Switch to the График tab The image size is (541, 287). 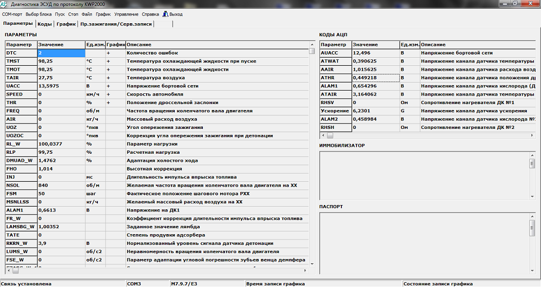(x=66, y=24)
